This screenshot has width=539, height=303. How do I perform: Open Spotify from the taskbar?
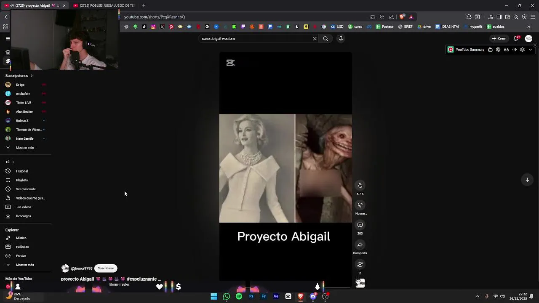click(x=239, y=296)
